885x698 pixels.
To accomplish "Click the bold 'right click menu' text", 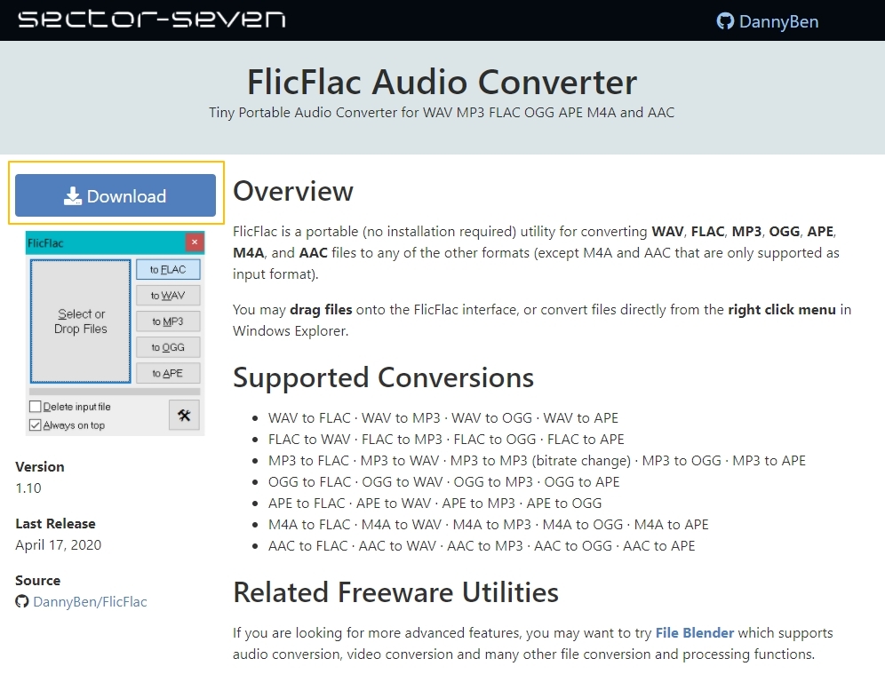I will 782,310.
